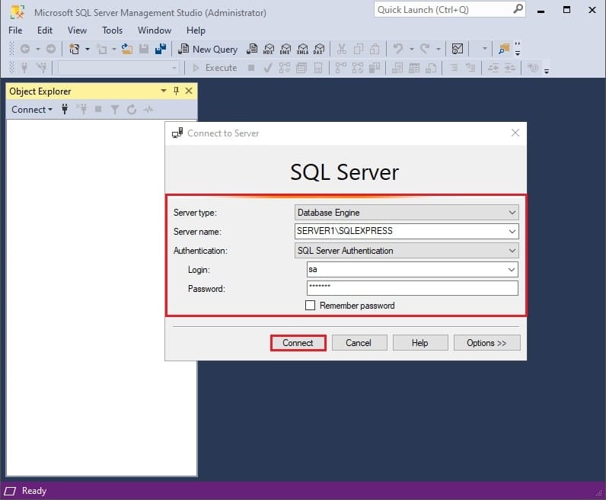Click the Redo icon in toolbar
The image size is (606, 500).
click(425, 49)
